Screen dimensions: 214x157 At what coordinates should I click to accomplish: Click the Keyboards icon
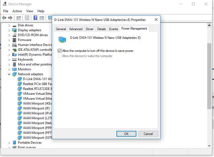[14, 59]
